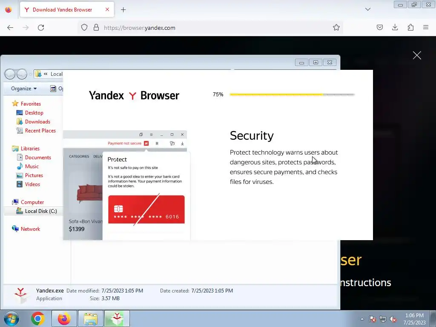Maximize the Explorer window

point(316,63)
